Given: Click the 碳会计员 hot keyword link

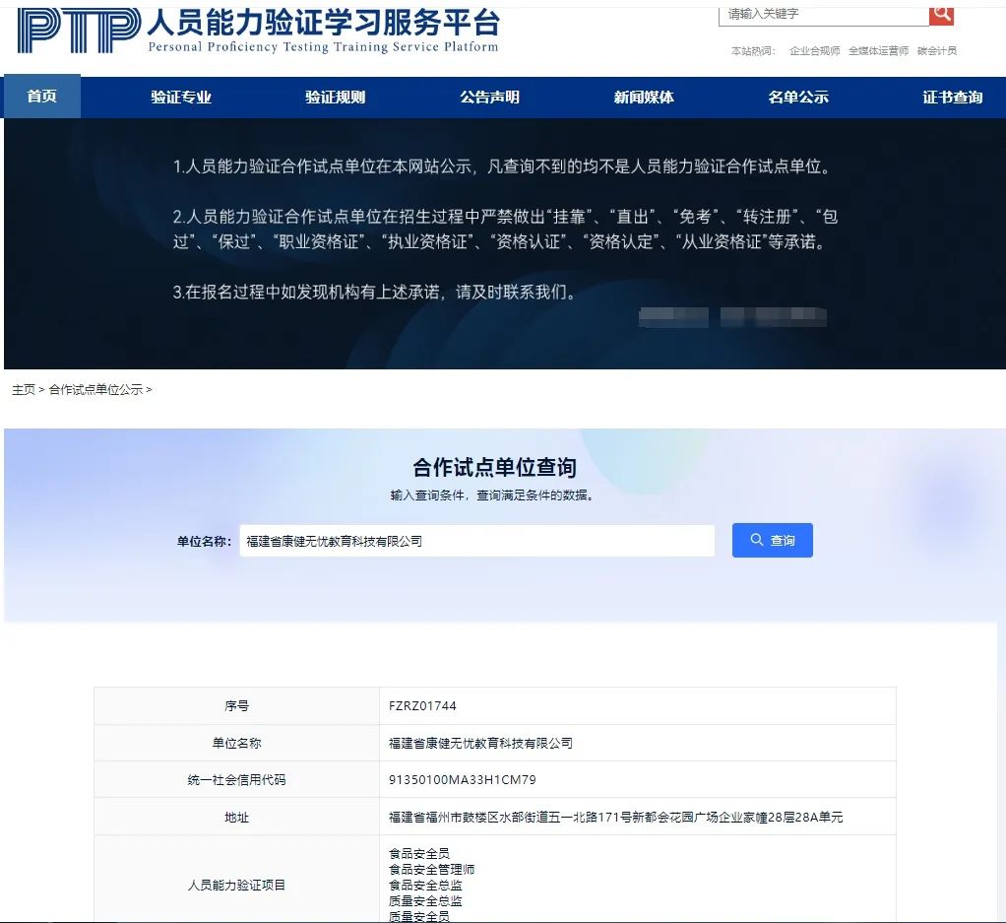Looking at the screenshot, I should tap(936, 51).
